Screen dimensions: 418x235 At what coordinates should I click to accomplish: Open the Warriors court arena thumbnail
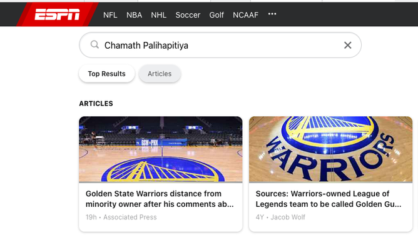pos(161,149)
